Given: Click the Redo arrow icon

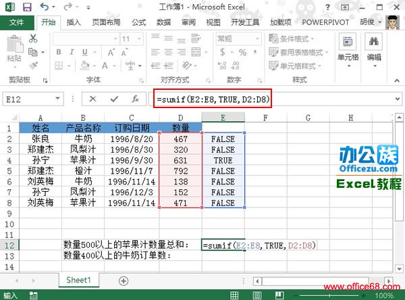Looking at the screenshot, I should click(67, 7).
